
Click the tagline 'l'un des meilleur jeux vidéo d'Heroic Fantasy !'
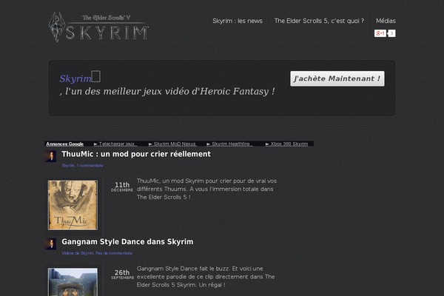170,92
